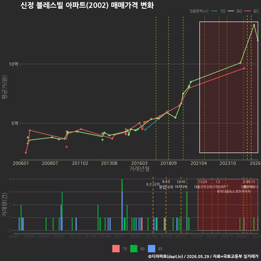Click the red 70 swatch in bottom legend
Screen dimensions: 261x261
click(116, 249)
